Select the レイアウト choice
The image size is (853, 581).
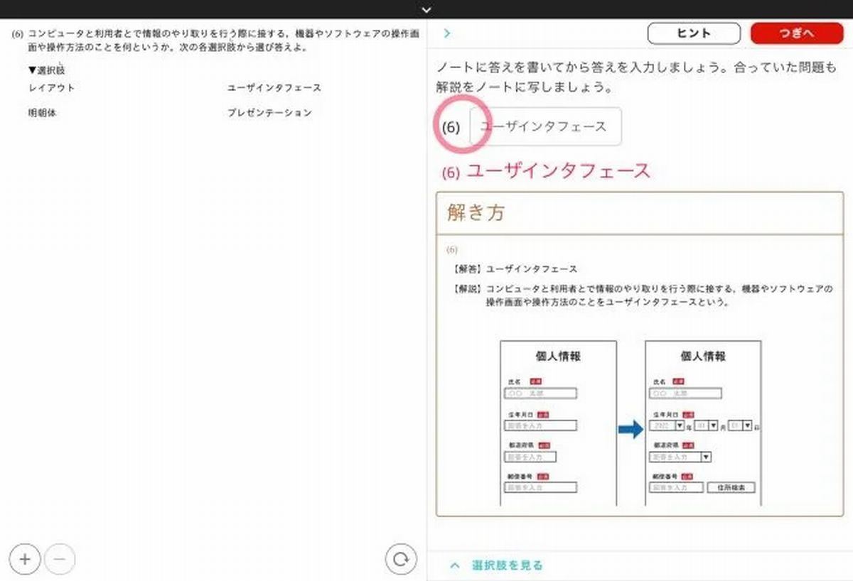[52, 88]
